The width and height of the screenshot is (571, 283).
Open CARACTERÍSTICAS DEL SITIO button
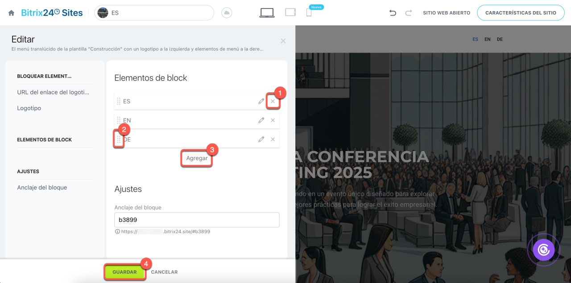point(521,13)
